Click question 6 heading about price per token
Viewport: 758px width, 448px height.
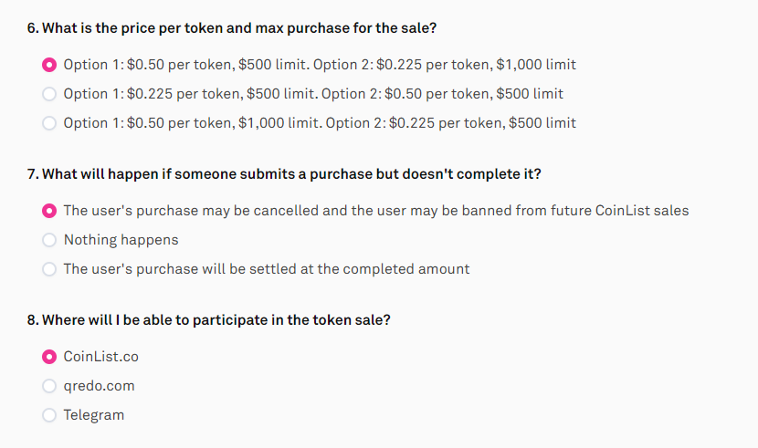(x=232, y=28)
